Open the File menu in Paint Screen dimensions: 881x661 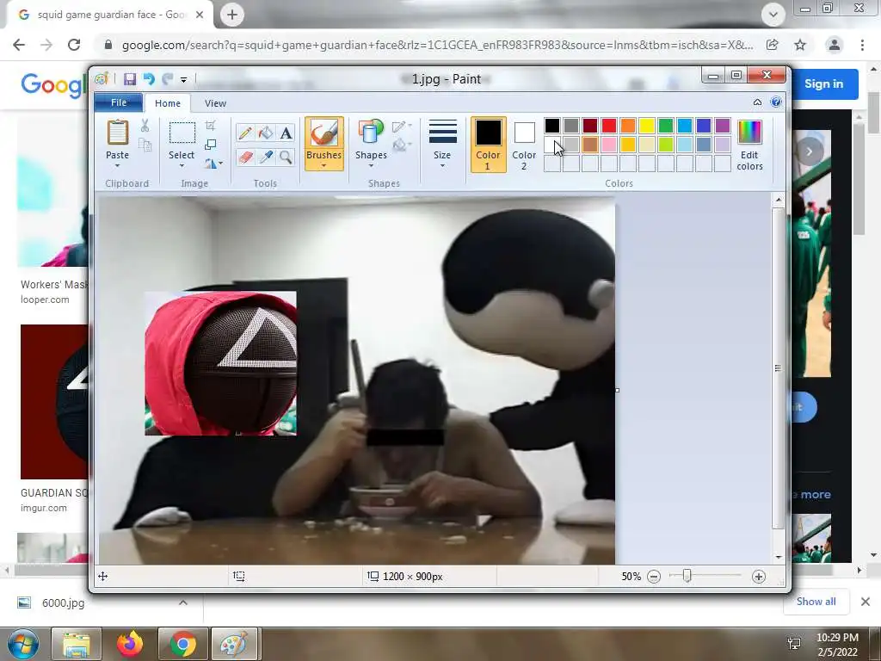point(119,102)
